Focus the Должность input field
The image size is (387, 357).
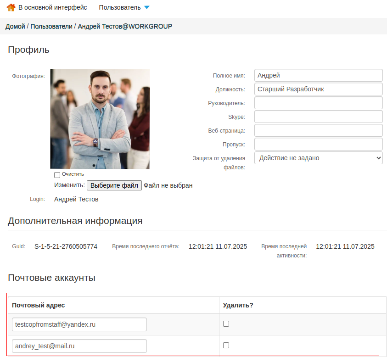point(318,89)
